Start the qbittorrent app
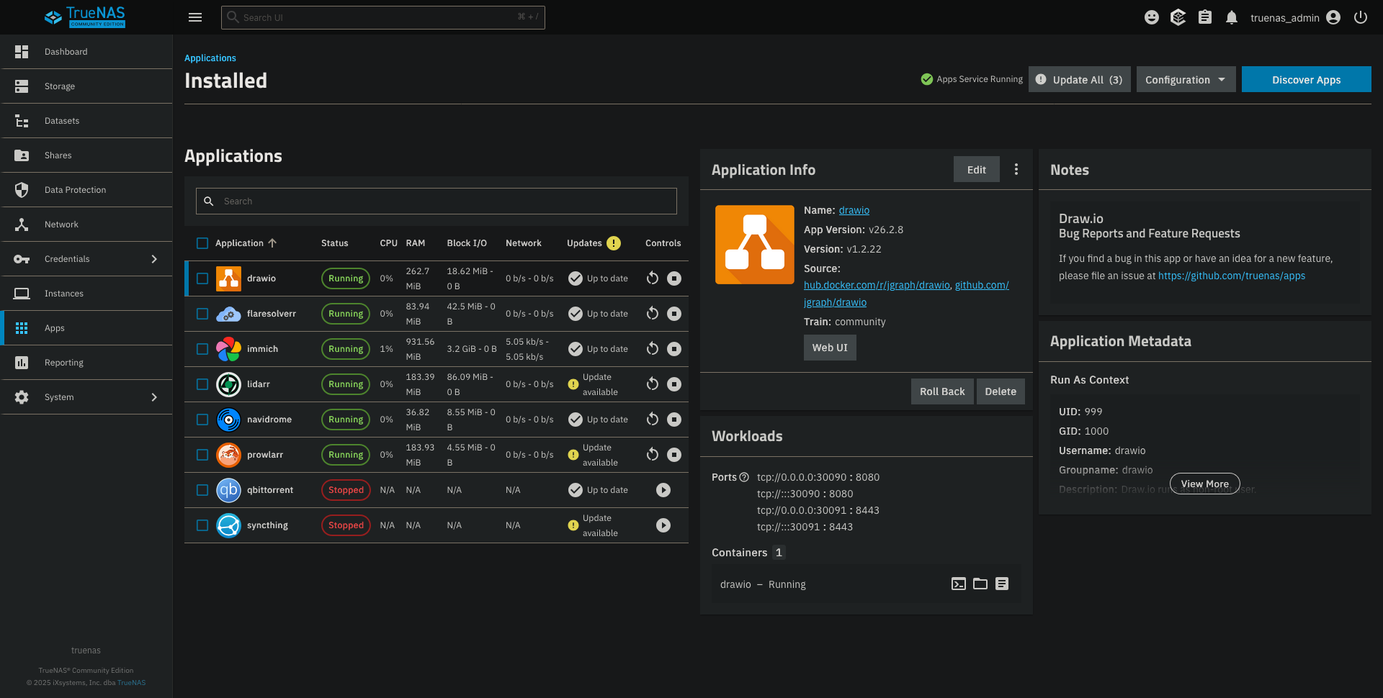Screen dimensions: 1383x698 pos(663,490)
